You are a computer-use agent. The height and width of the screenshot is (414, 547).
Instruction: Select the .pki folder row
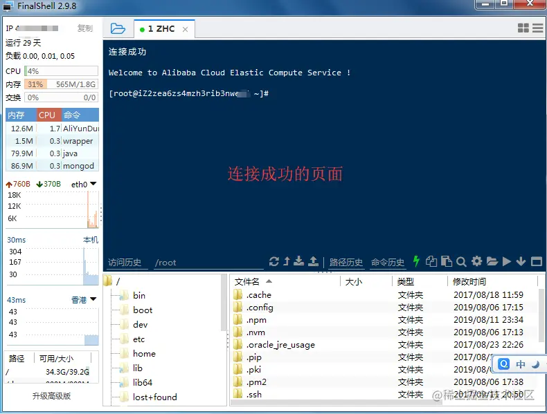point(385,370)
